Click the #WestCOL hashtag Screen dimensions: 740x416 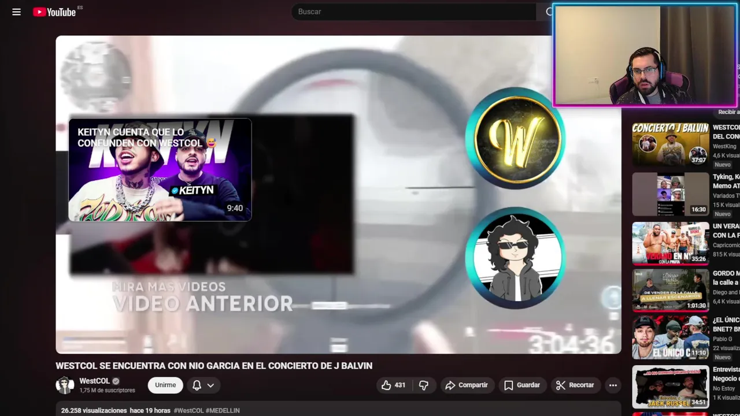(188, 410)
